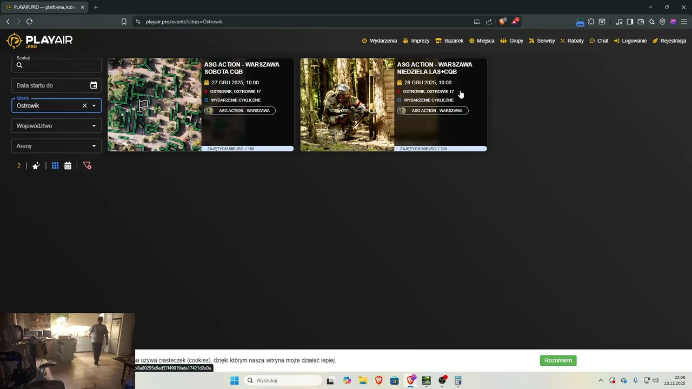Clear the Ostrowik city selection
The height and width of the screenshot is (389, 692).
coord(84,105)
